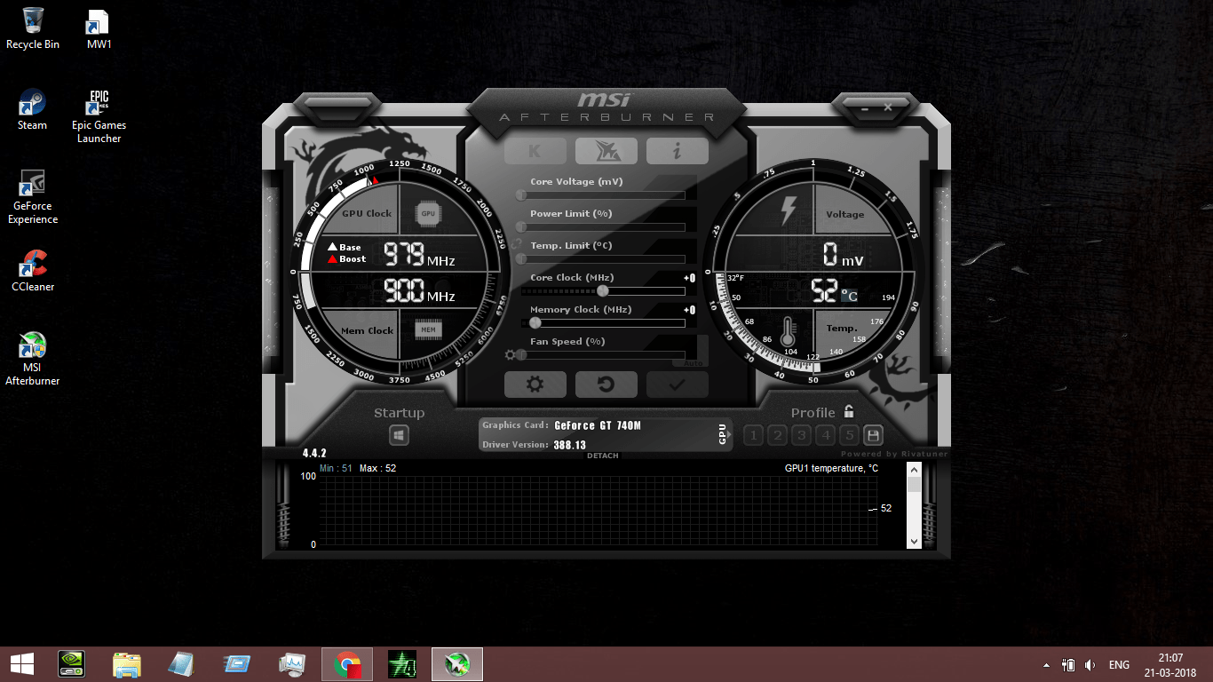Screen dimensions: 1213x682
Task: Apply settings with the checkmark button
Action: [x=677, y=385]
